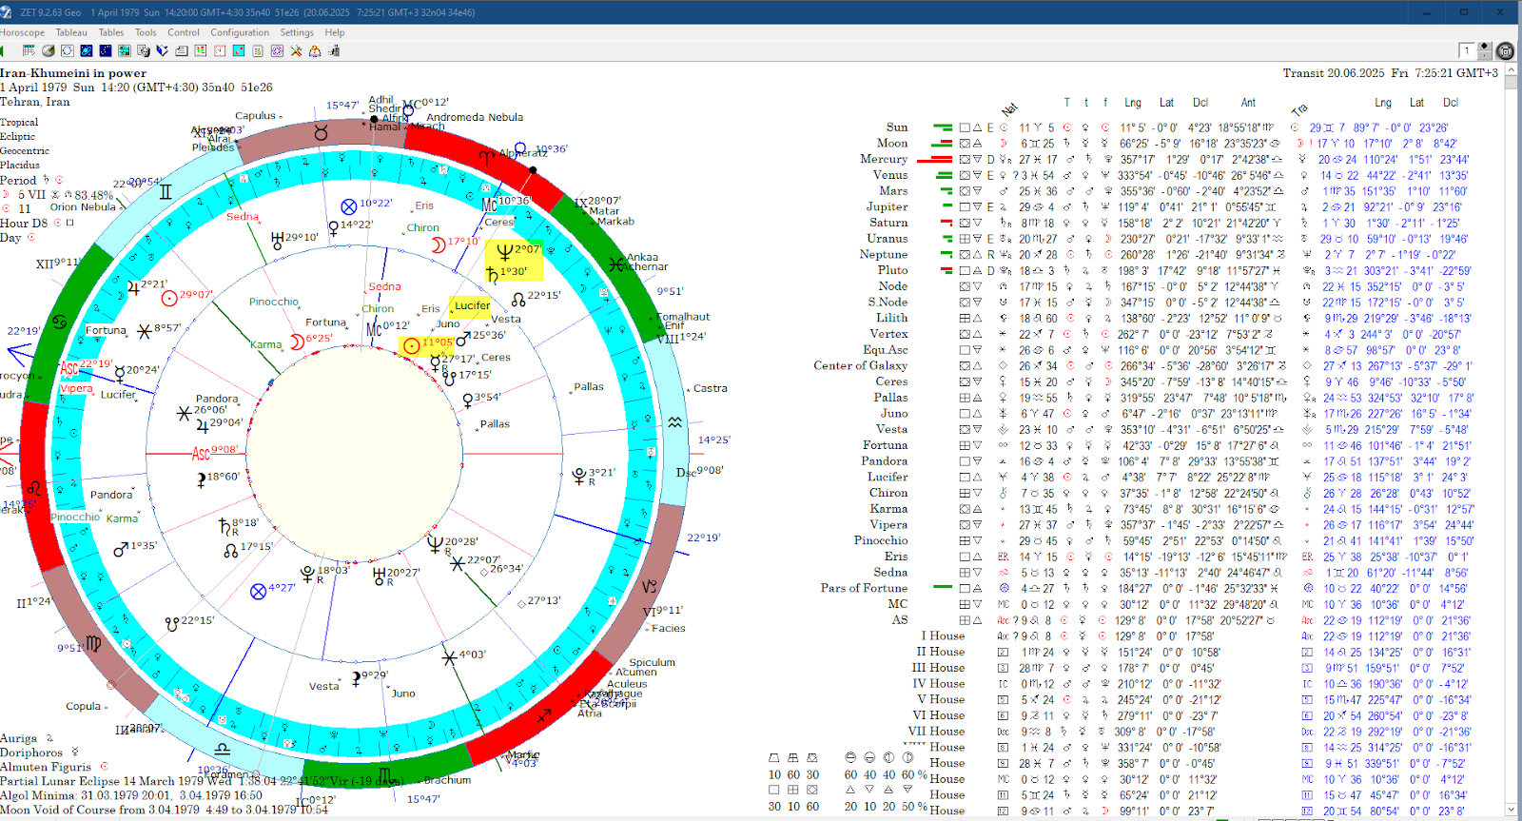Screen dimensions: 1522x821
Task: Open the blue planet orbit toolbar icon
Action: [x=86, y=50]
